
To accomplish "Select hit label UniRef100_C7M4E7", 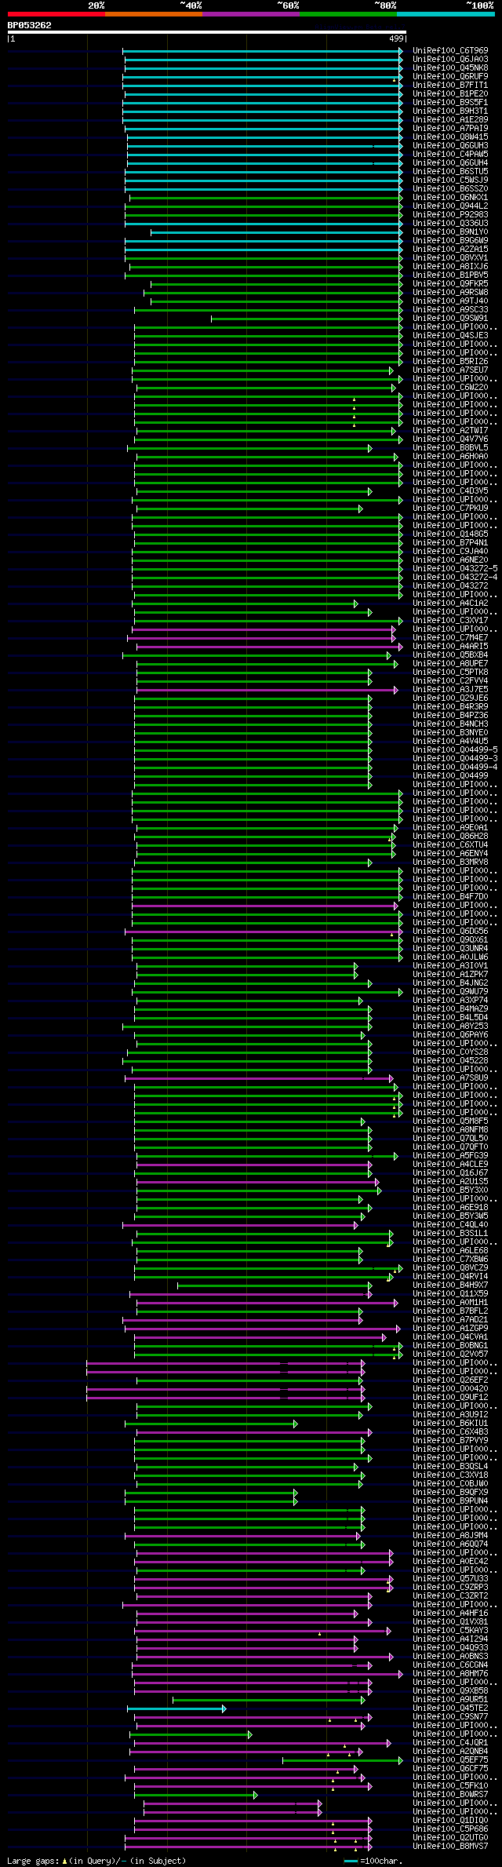I will (x=450, y=637).
